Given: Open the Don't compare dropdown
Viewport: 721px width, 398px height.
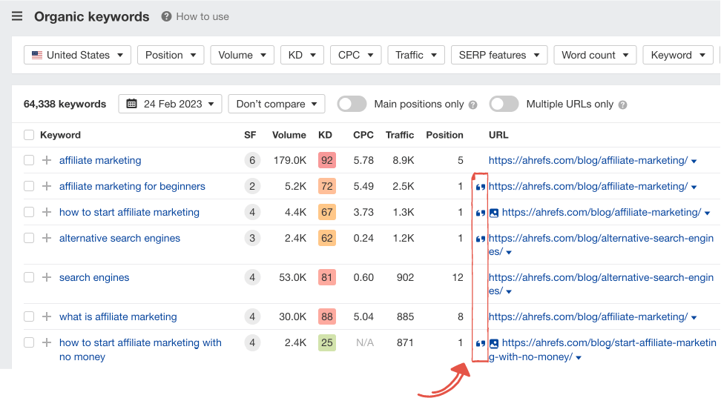Looking at the screenshot, I should click(x=277, y=104).
